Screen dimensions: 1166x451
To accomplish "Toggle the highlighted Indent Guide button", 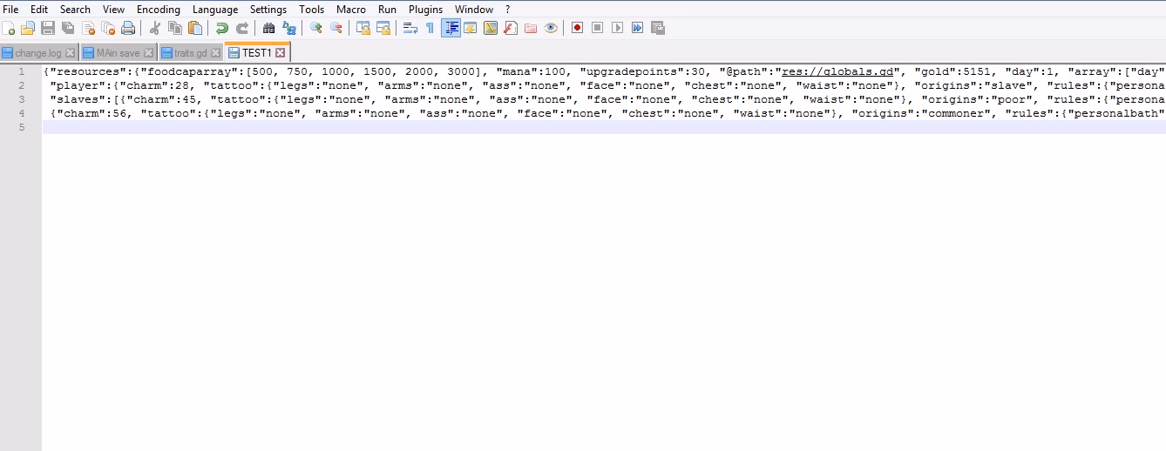I will (451, 28).
